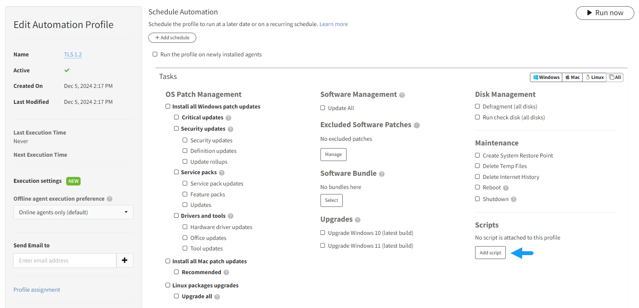The height and width of the screenshot is (308, 639).
Task: Click the Enter email address field
Action: tap(65, 261)
